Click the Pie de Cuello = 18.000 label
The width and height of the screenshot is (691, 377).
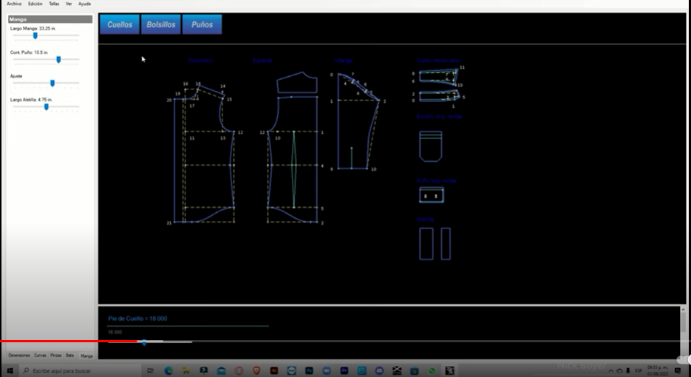(x=137, y=319)
